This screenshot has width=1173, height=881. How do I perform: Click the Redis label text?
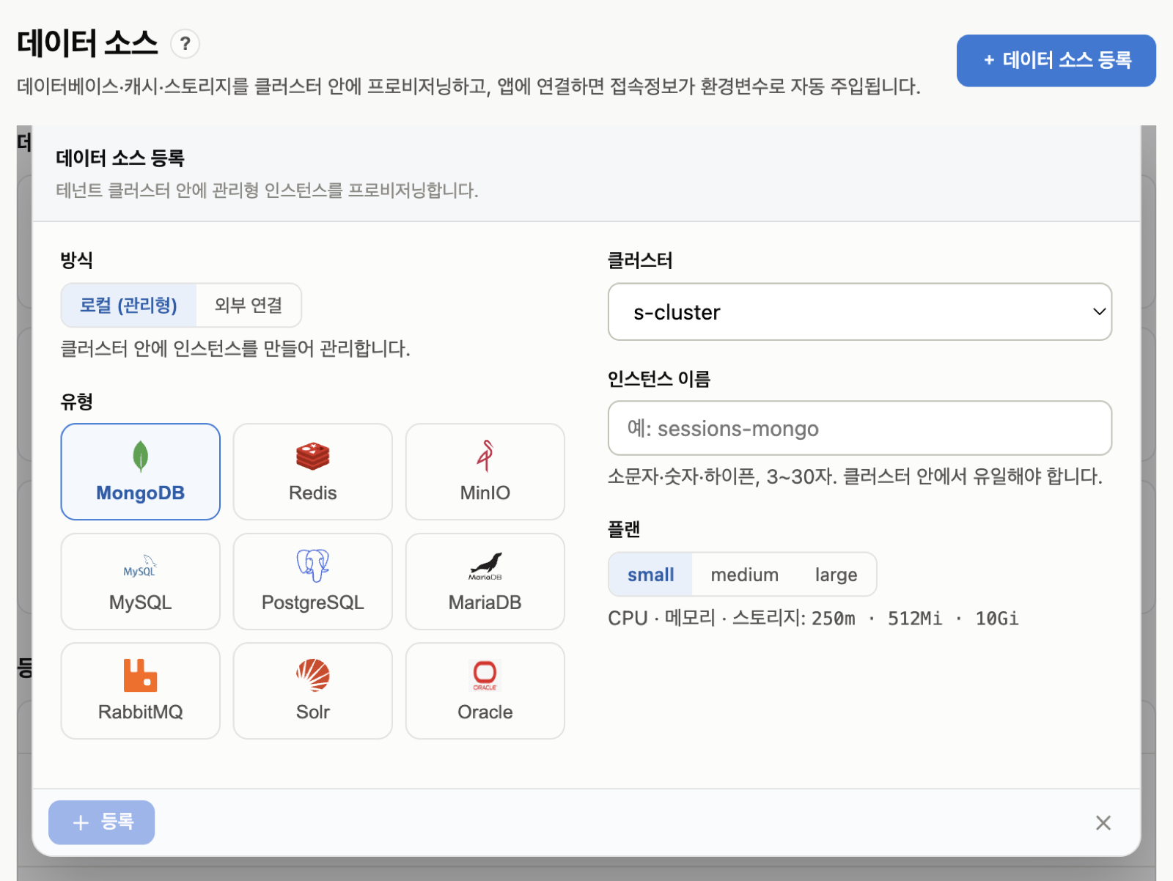click(313, 493)
